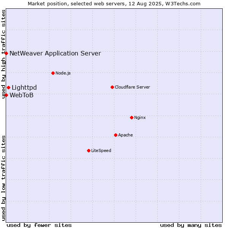
Task: Click the red Apache data point
Action: (116, 135)
